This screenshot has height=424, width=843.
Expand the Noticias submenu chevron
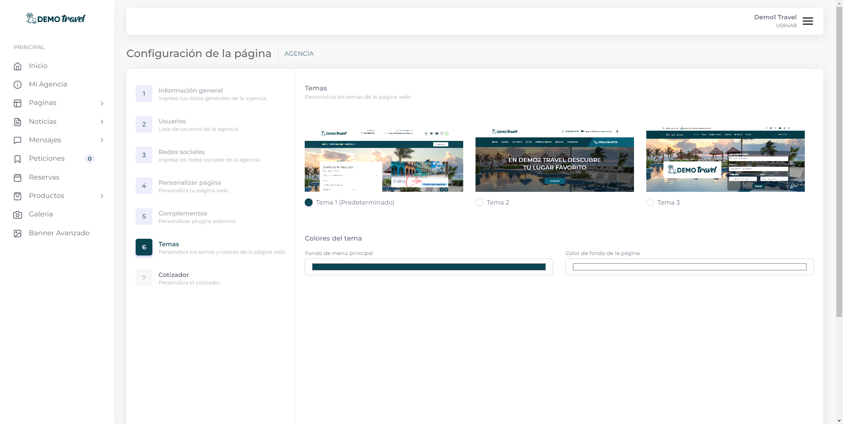click(x=102, y=122)
